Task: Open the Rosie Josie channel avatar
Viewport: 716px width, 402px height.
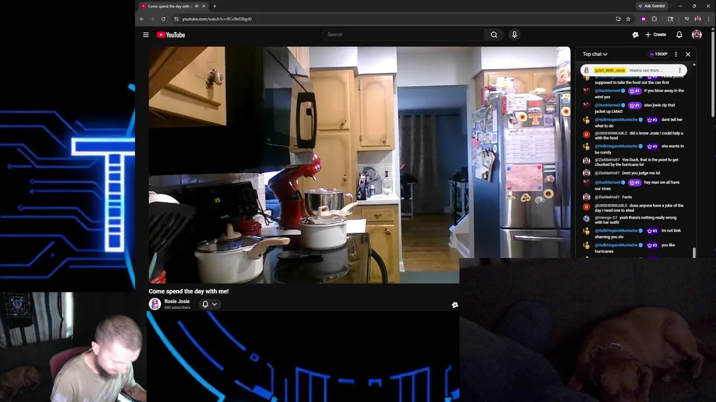Action: click(155, 304)
